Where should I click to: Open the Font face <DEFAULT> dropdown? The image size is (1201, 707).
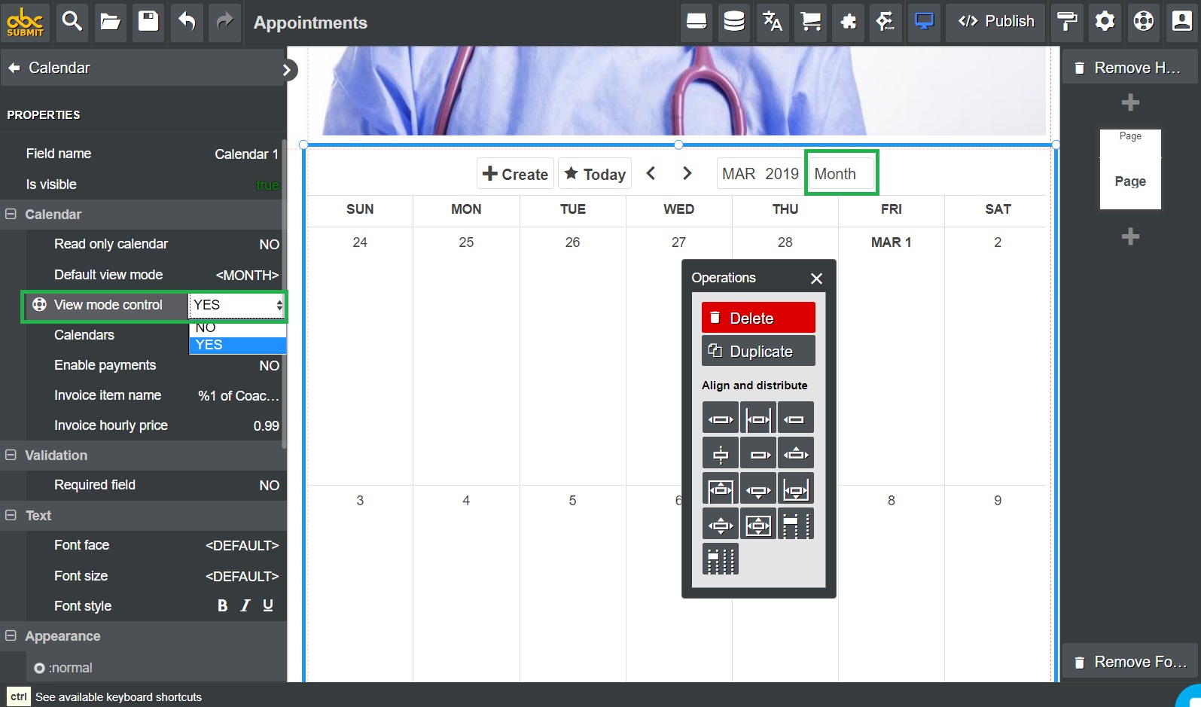pos(242,546)
